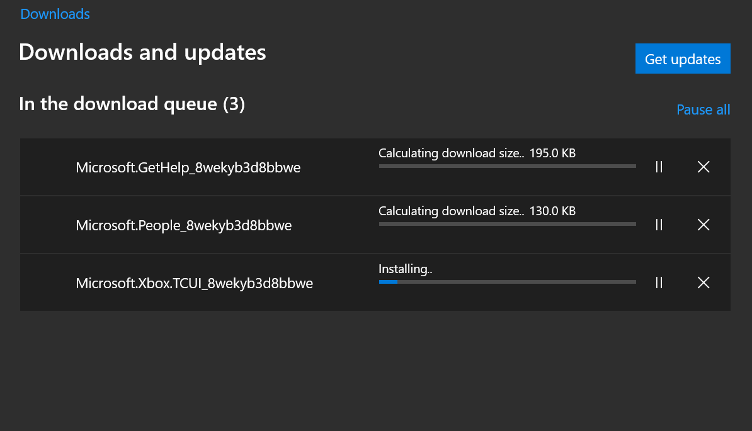752x431 pixels.
Task: Pause the Microsoft.GetHelp download
Action: click(659, 167)
